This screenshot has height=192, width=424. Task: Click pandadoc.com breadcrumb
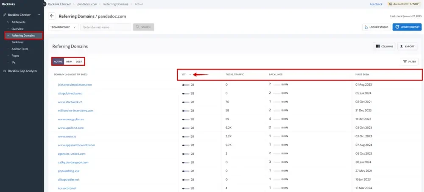click(x=87, y=4)
